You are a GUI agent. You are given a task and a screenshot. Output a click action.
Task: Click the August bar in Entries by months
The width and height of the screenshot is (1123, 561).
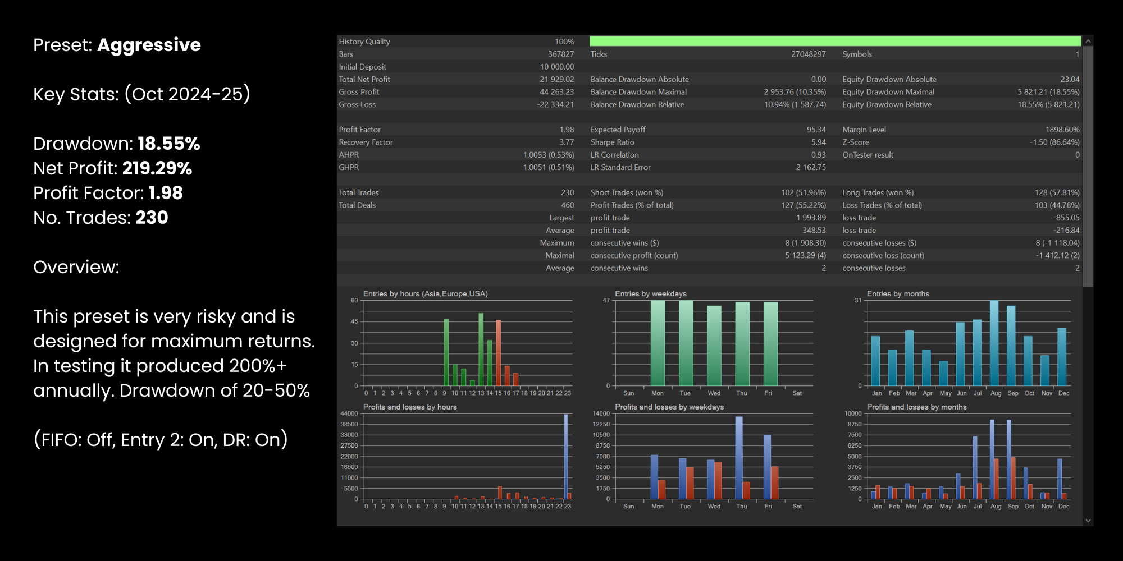pyautogui.click(x=994, y=343)
